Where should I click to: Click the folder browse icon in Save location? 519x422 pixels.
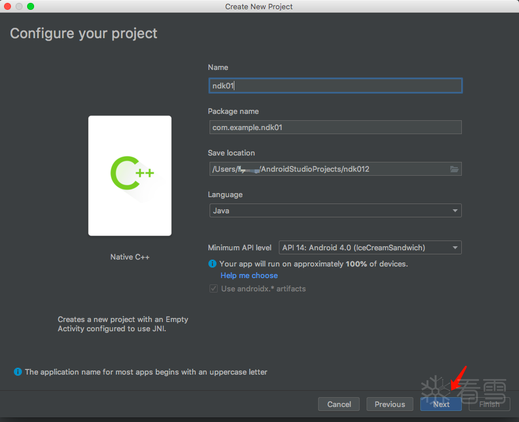click(x=454, y=169)
